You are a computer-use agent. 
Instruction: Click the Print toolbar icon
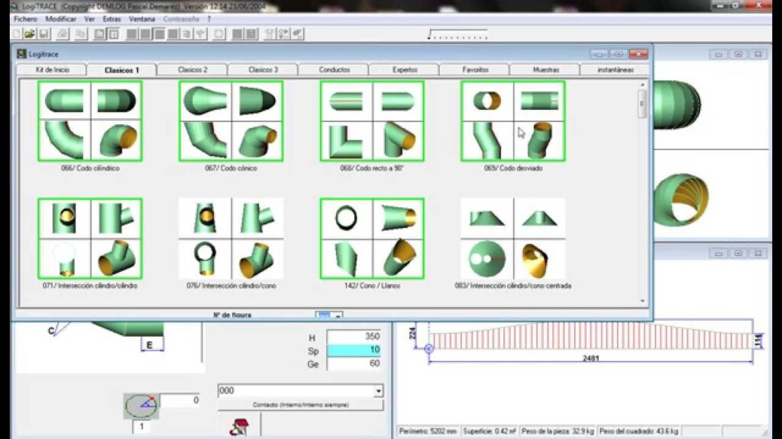pos(63,34)
